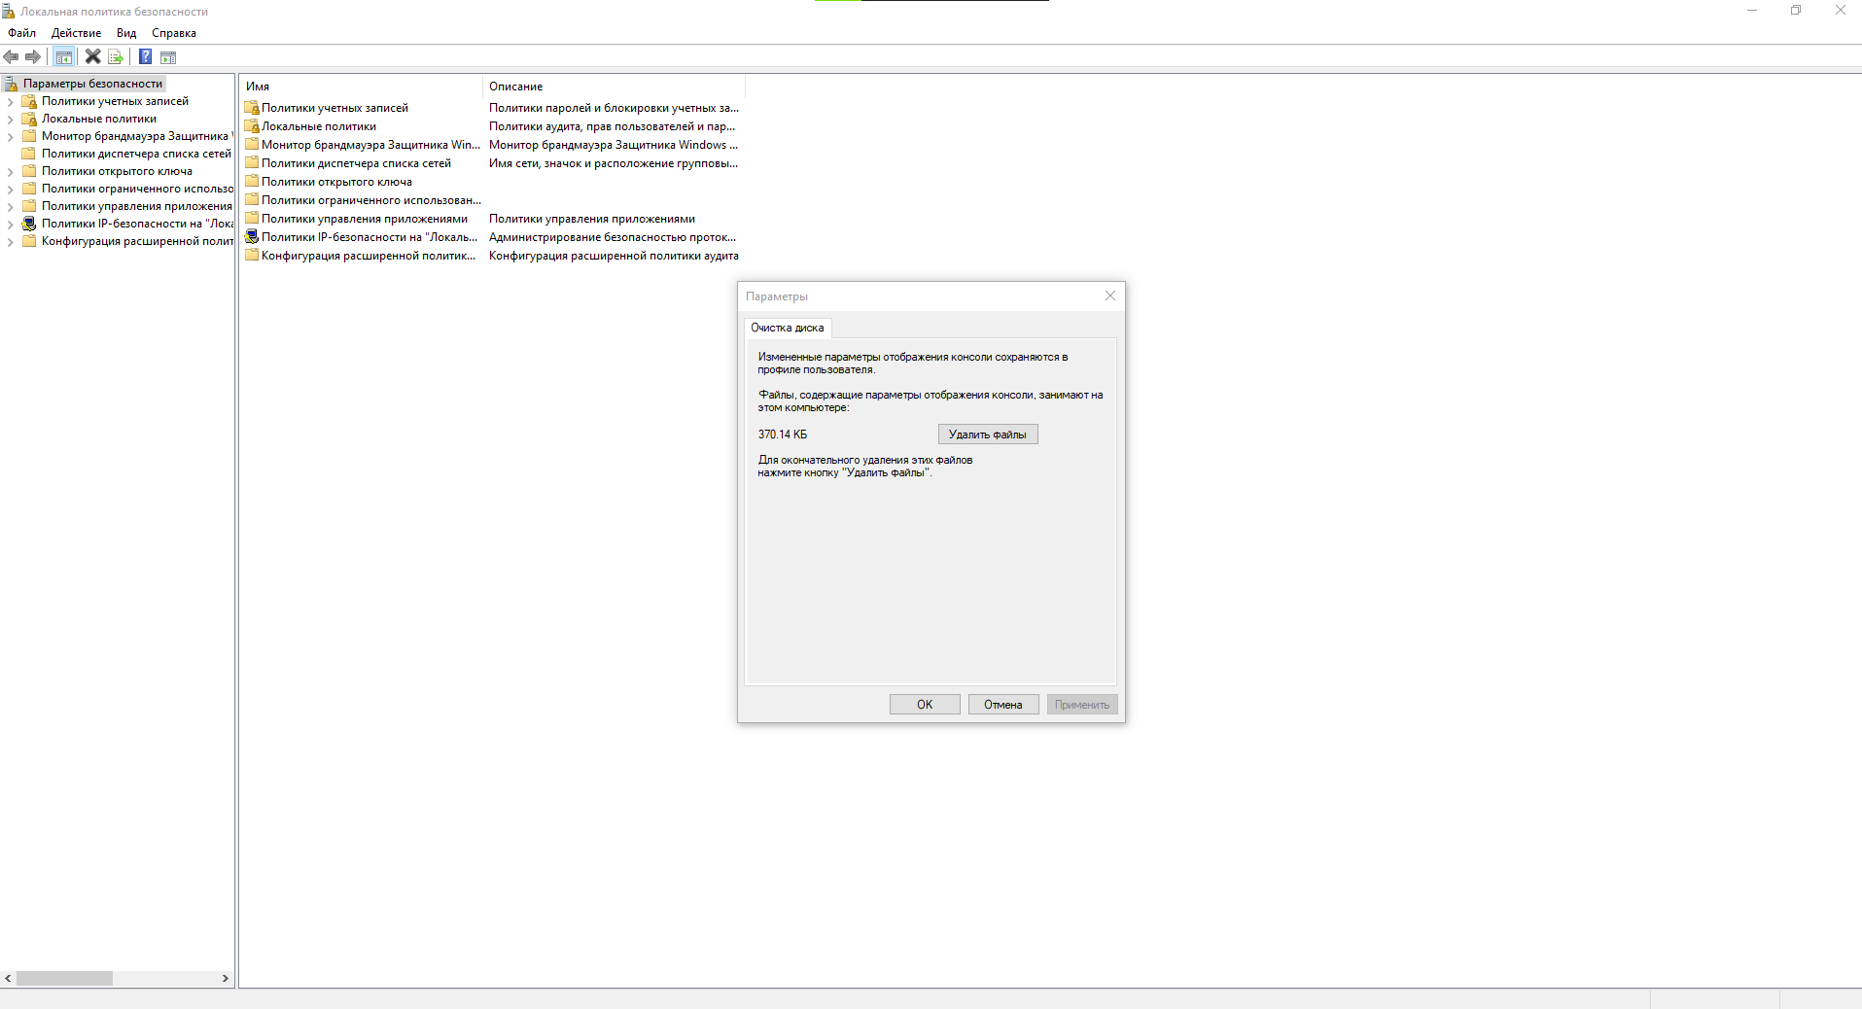Click the Delete (X) toolbar icon
This screenshot has width=1862, height=1009.
(92, 57)
